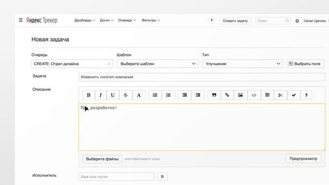The image size is (329, 185).
Task: Open the settings gear in the header
Action: pyautogui.click(x=297, y=21)
